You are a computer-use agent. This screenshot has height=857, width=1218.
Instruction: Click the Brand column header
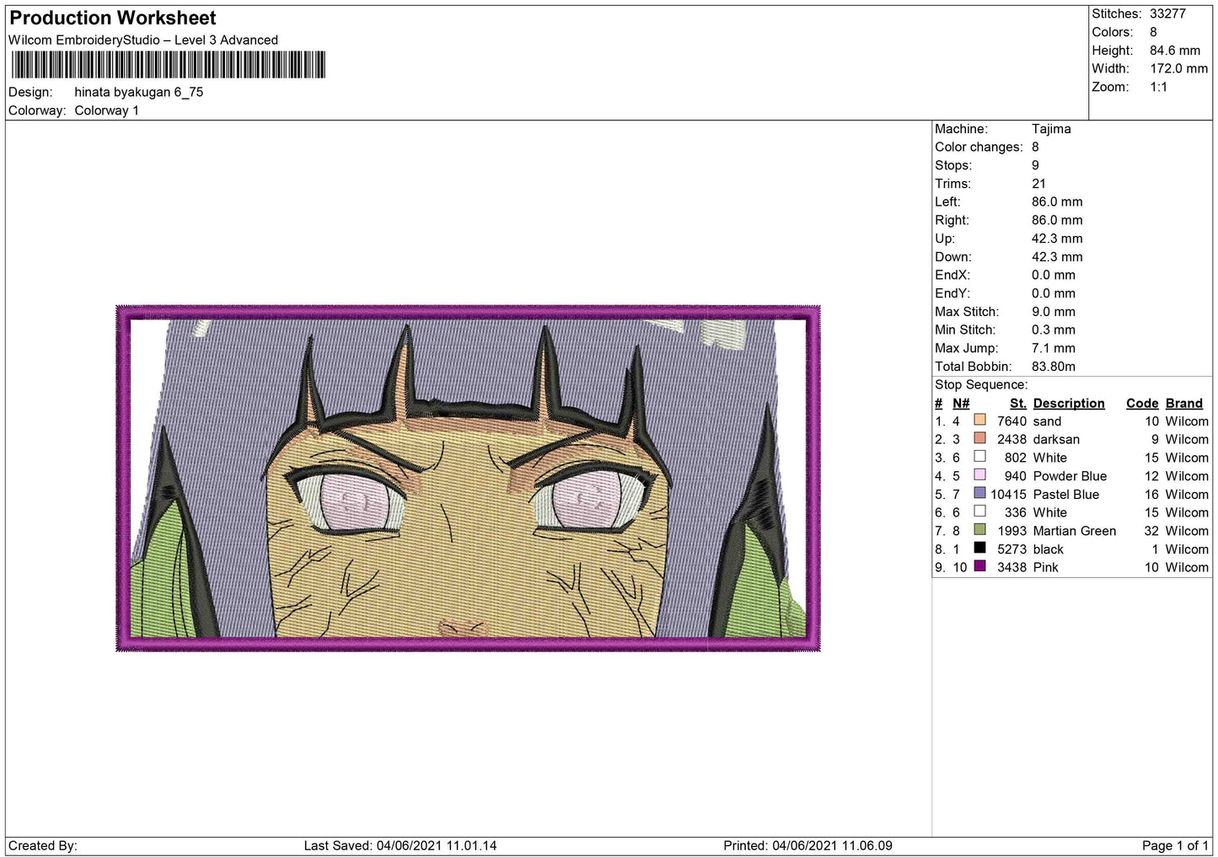[x=1184, y=404]
